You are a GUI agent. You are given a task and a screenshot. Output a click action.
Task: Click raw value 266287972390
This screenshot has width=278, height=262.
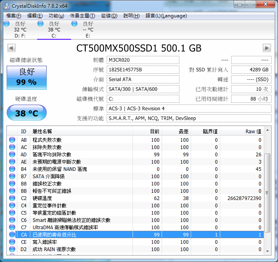244,198
